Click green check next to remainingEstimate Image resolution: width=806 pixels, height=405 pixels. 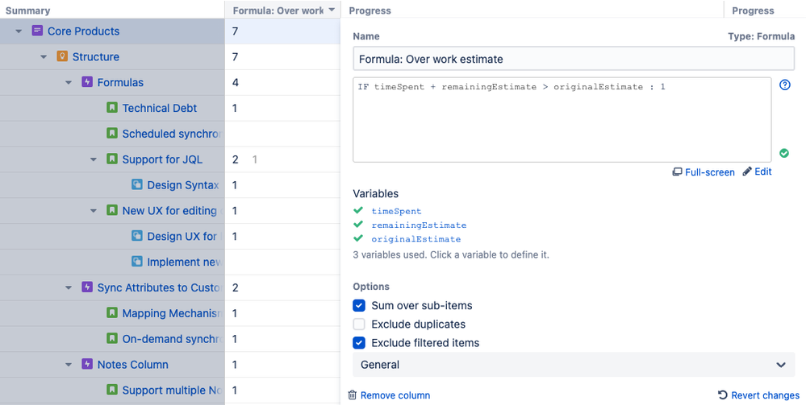click(x=358, y=225)
